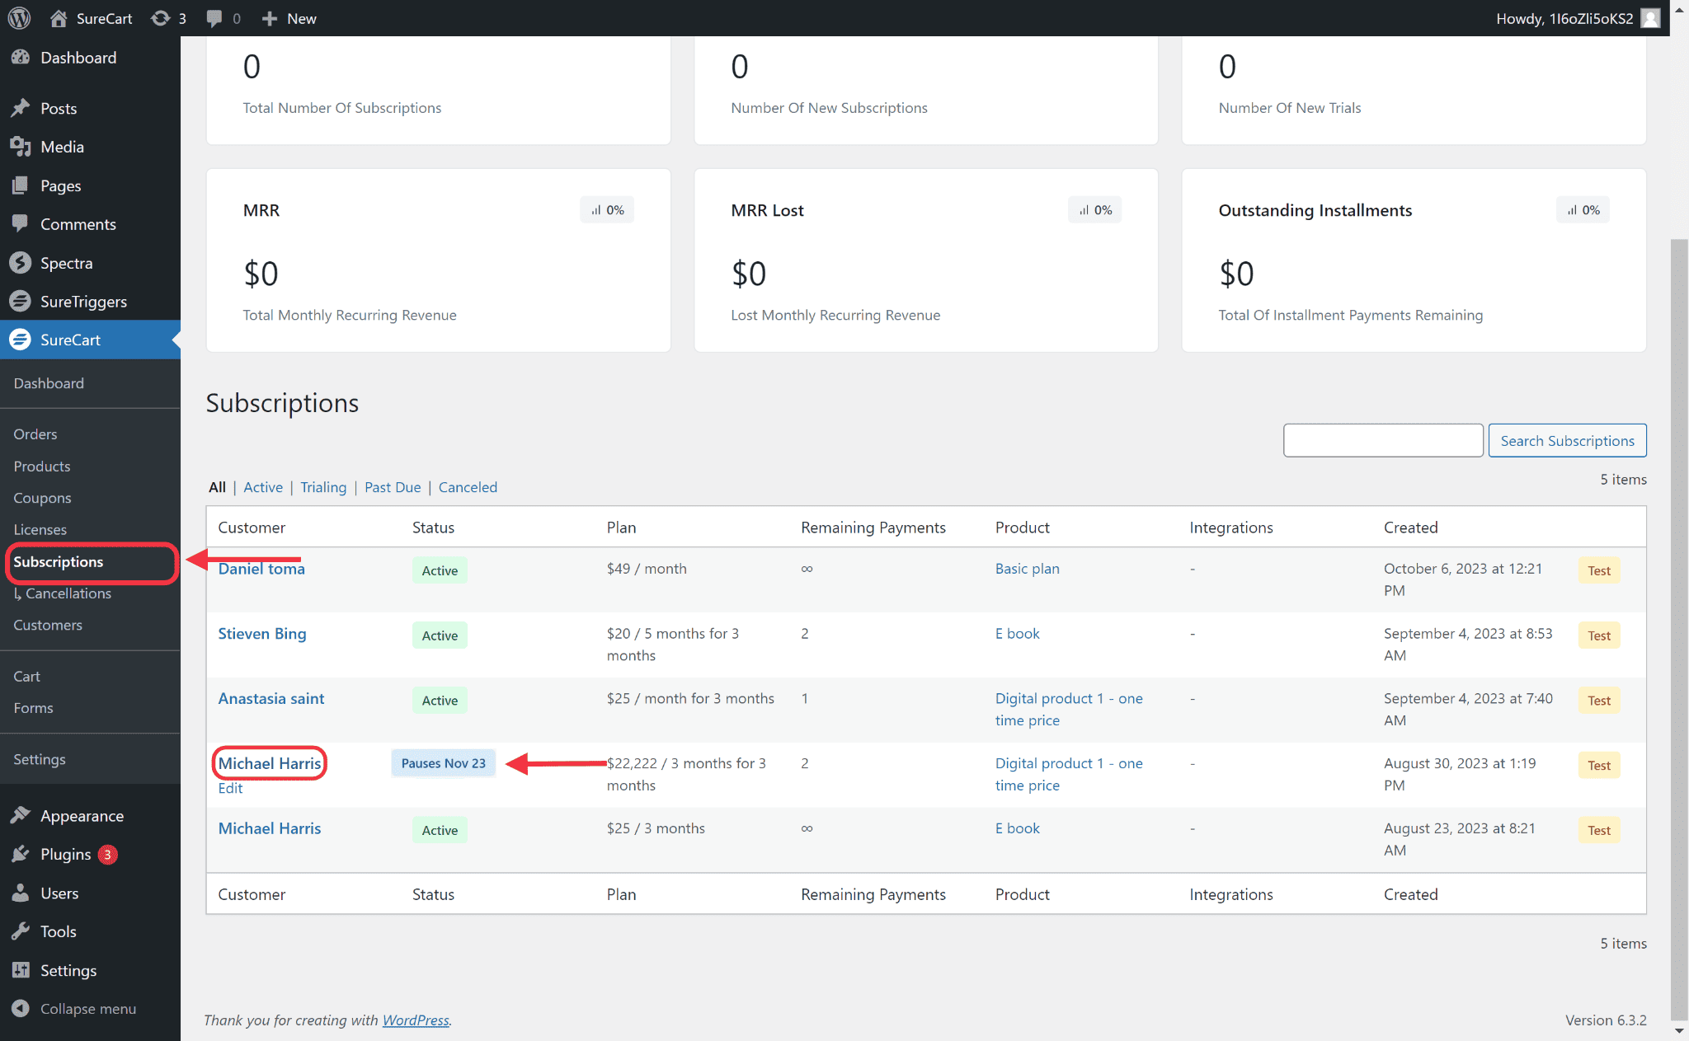Click the WordPress logo icon
The image size is (1689, 1041).
click(19, 18)
